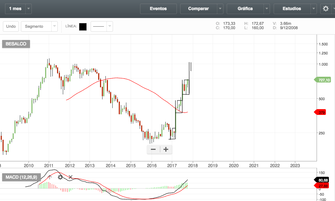
Task: Open the line style selector
Action: pos(99,26)
